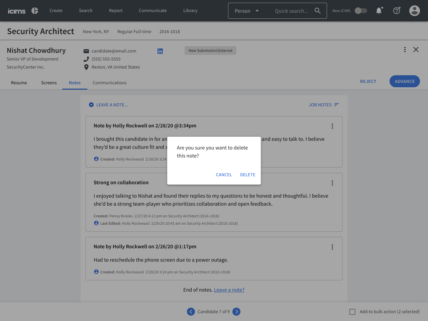The image size is (428, 321).
Task: Click the Job Notes button
Action: coord(324,105)
